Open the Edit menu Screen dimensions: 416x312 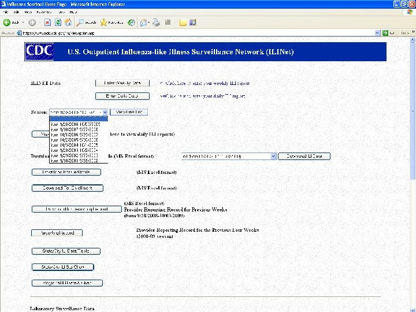(16, 12)
